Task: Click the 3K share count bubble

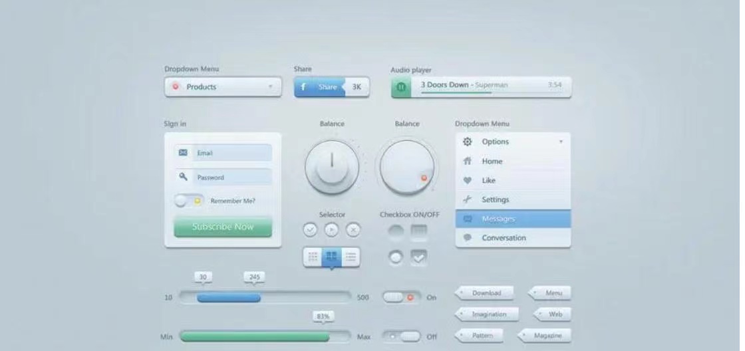Action: (x=357, y=87)
